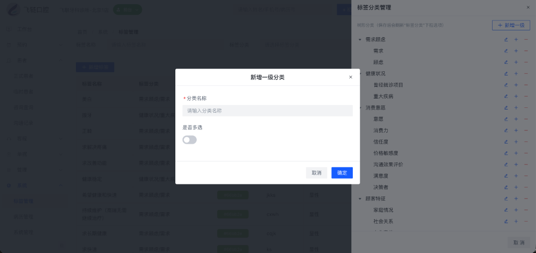The width and height of the screenshot is (536, 253).
Task: Add a child to 消费力 node
Action: (x=516, y=130)
